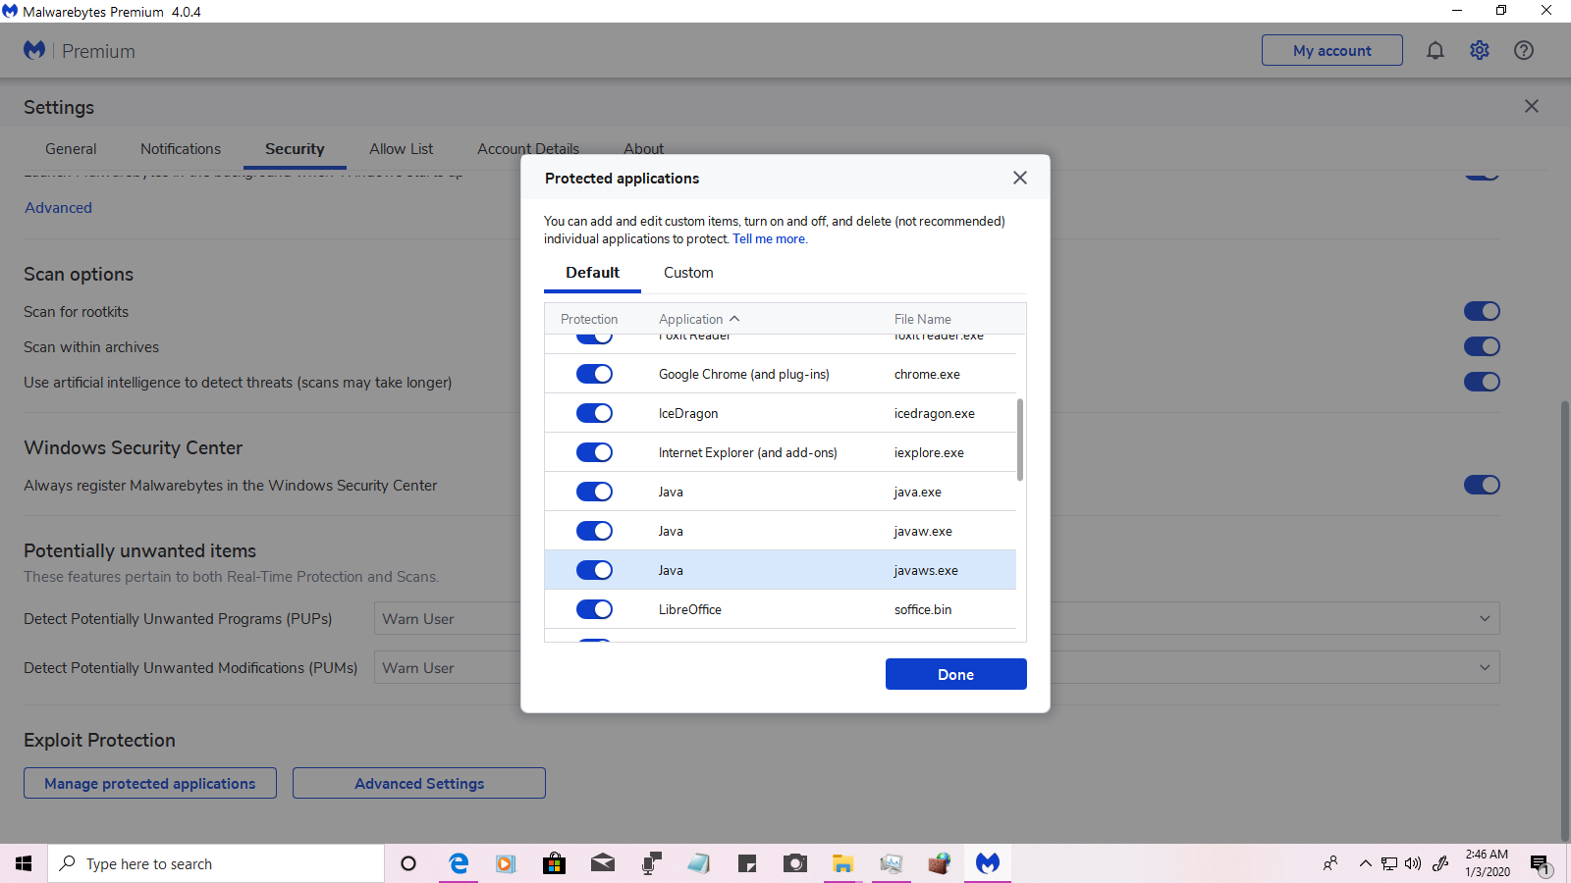This screenshot has width=1571, height=883.
Task: Click the network icon in system tray
Action: 1388,863
